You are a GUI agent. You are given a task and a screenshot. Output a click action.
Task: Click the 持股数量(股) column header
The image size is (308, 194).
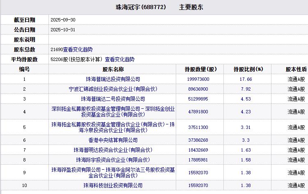click(x=200, y=69)
